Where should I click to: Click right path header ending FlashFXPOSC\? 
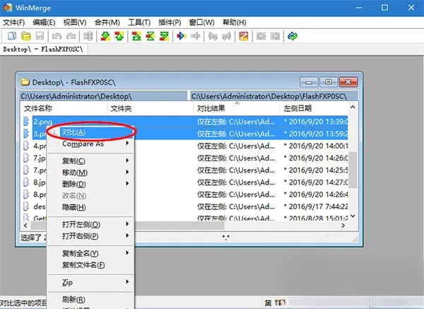click(x=274, y=96)
